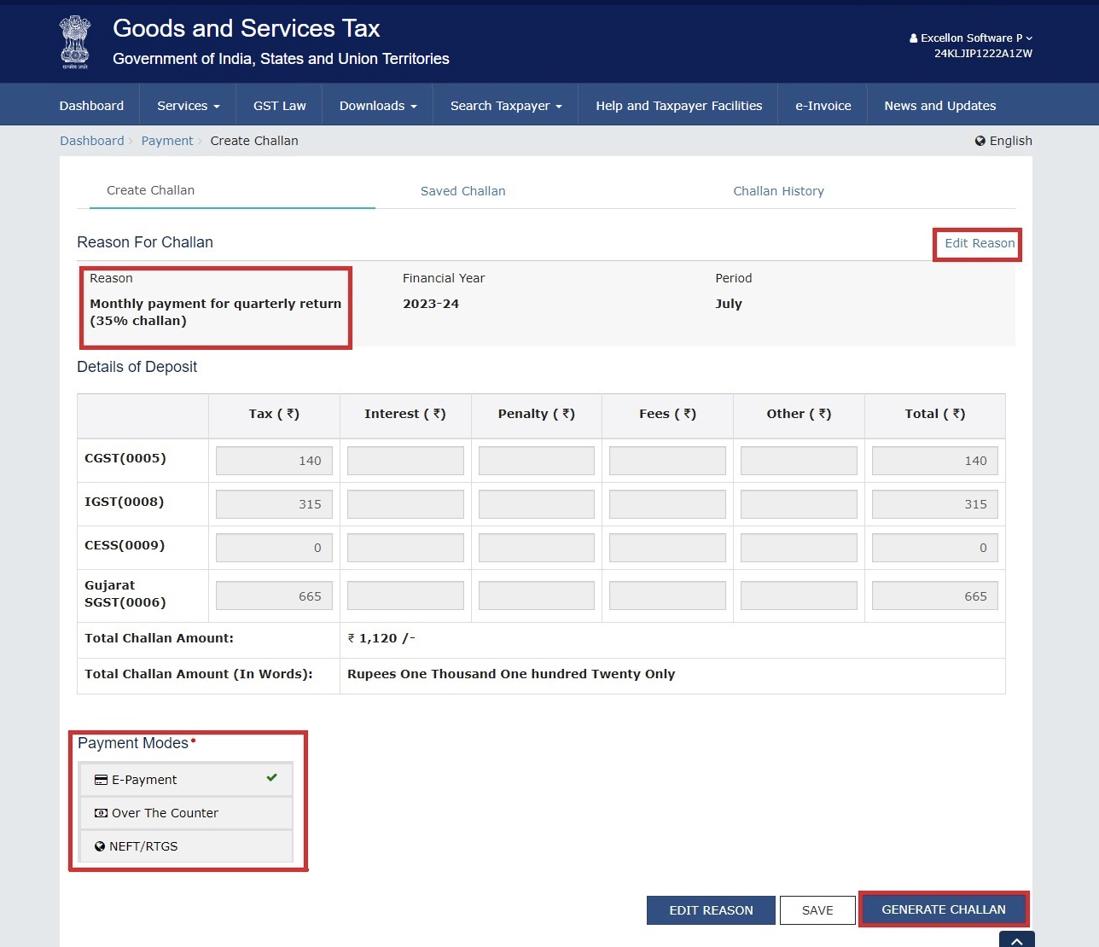
Task: Click the green checkmark on E-Payment
Action: click(x=271, y=777)
